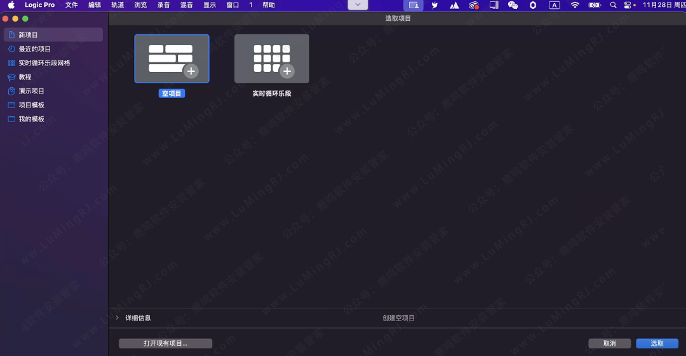Open the 轨道 track menu
This screenshot has height=356, width=686.
(x=118, y=5)
